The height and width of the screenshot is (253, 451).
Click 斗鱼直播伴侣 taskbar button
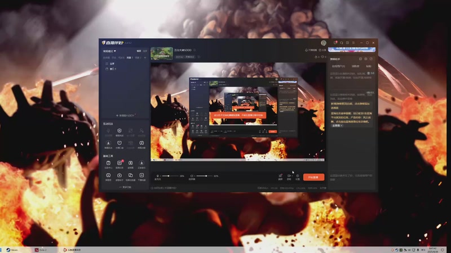click(x=72, y=250)
